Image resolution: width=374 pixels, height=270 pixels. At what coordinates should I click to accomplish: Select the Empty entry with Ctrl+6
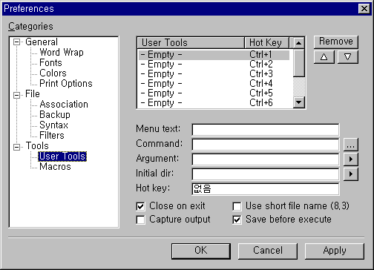[x=214, y=103]
